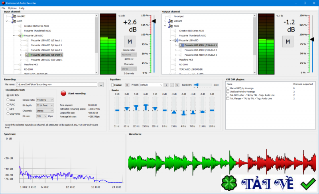The width and height of the screenshot is (319, 194).
Task: Collapse the input Focusrite USB ASIO node
Action: [x=14, y=35]
